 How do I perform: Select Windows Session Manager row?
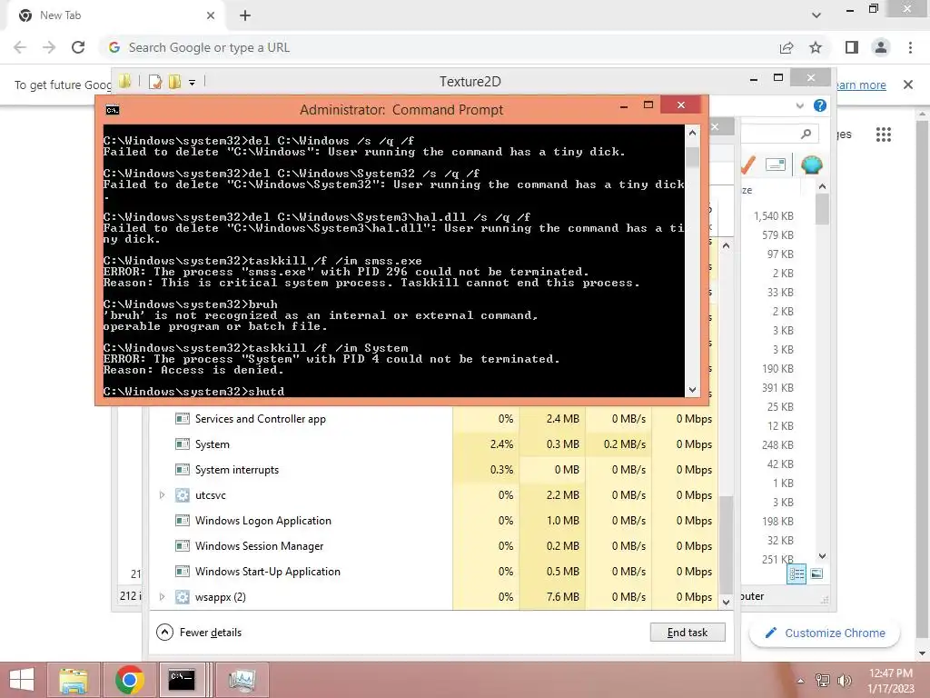click(x=434, y=546)
